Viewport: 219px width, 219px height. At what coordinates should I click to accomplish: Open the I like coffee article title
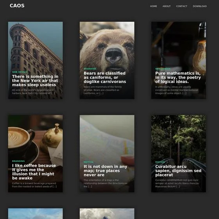[34, 172]
